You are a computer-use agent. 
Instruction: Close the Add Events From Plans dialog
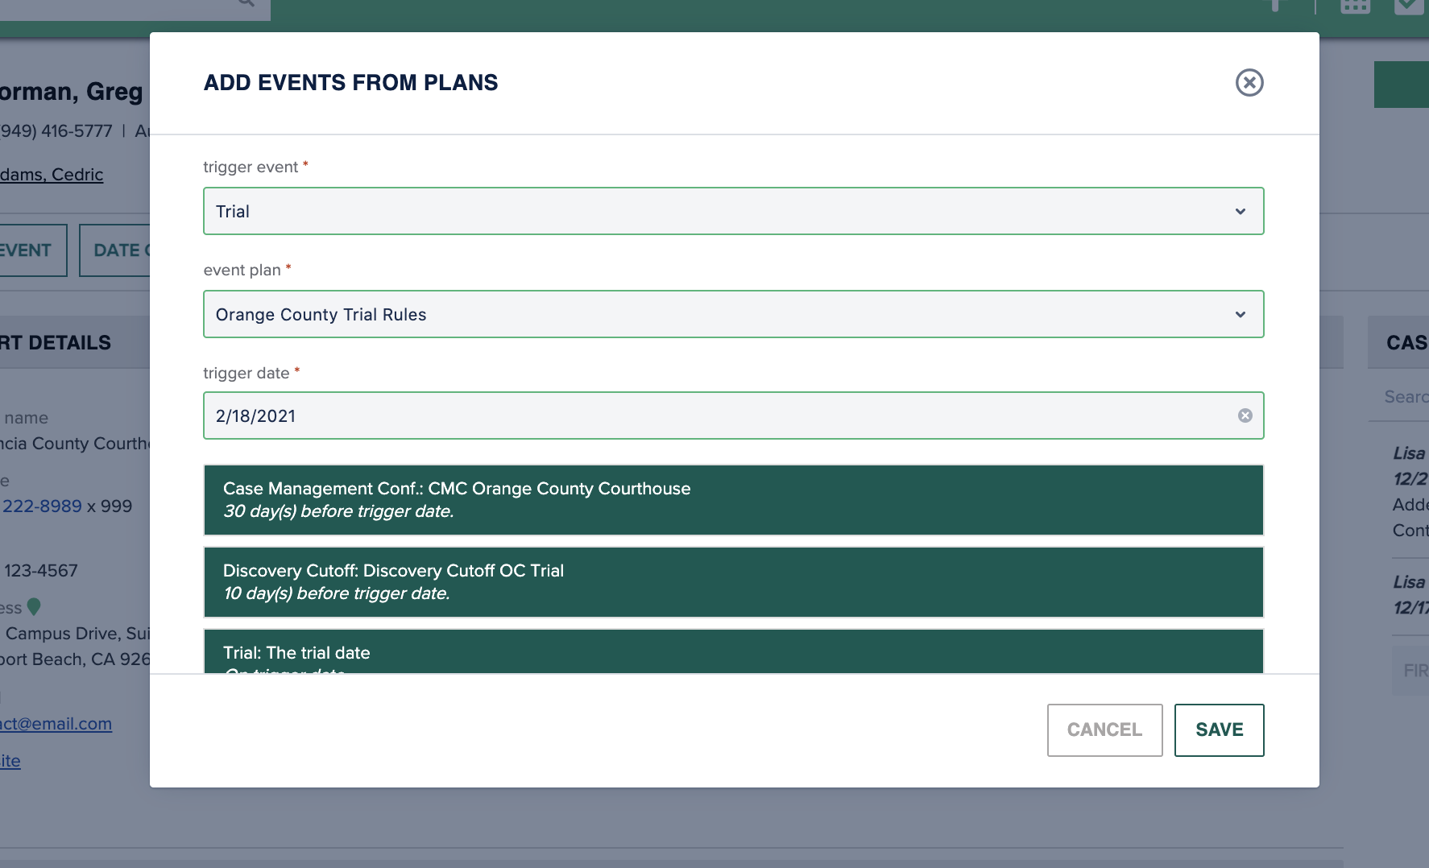1249,83
